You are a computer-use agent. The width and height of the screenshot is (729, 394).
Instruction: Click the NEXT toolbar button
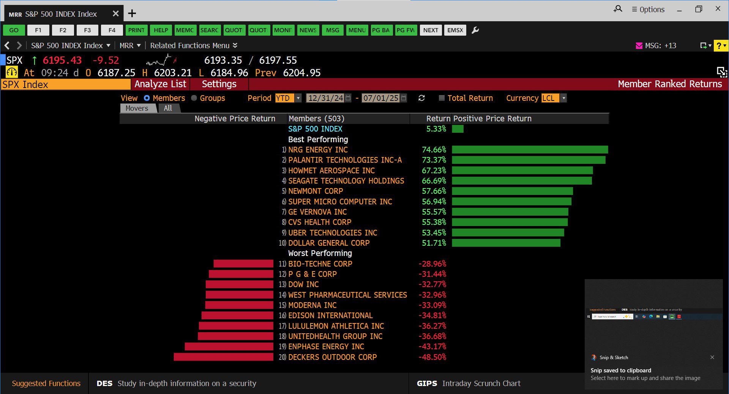(431, 30)
